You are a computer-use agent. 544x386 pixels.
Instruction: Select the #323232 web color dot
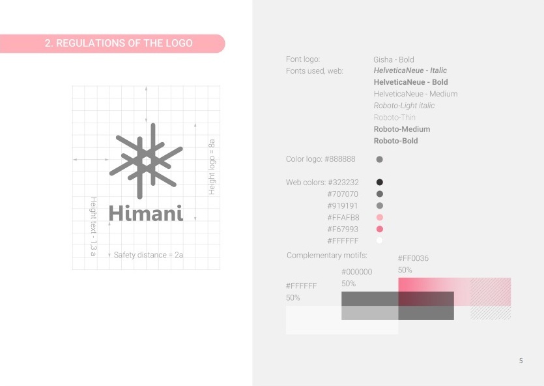click(380, 182)
